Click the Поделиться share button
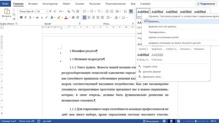219x123 pixels. click(x=206, y=4)
